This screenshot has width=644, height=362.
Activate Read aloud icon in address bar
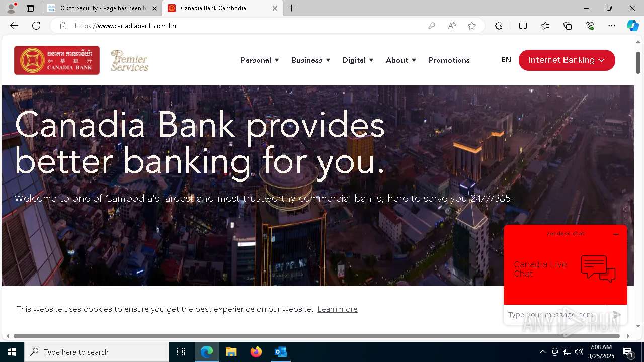click(x=452, y=26)
